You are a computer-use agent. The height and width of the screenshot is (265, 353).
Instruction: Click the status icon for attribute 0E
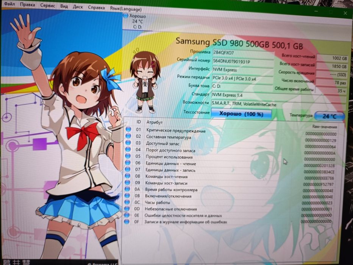127,215
